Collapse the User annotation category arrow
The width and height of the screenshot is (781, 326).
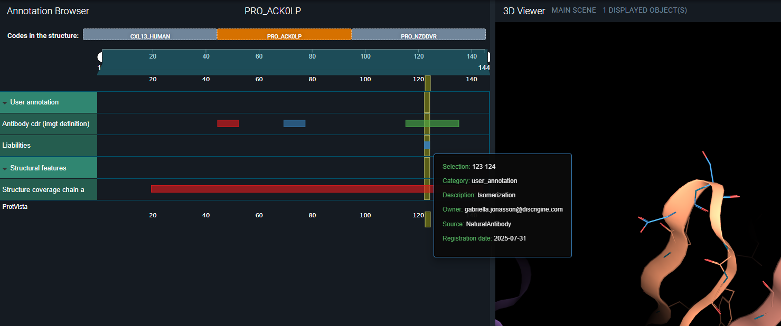click(x=5, y=103)
